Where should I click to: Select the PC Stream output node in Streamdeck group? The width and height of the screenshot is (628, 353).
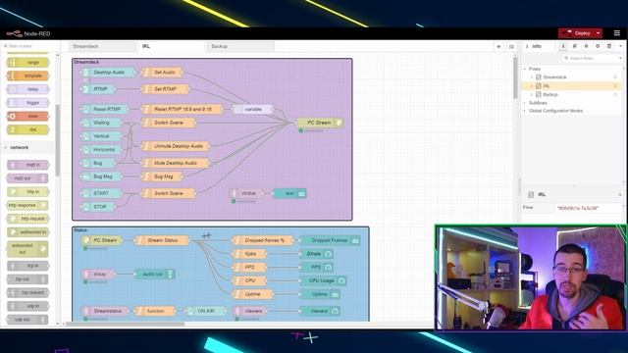[x=320, y=123]
